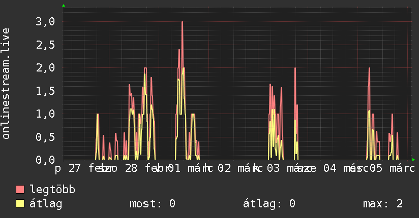Click the 'max: 2' statistic value

pyautogui.click(x=383, y=204)
